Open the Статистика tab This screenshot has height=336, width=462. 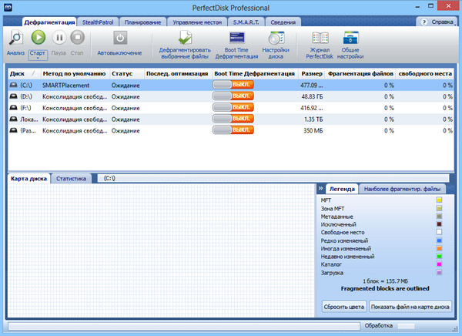pos(71,178)
